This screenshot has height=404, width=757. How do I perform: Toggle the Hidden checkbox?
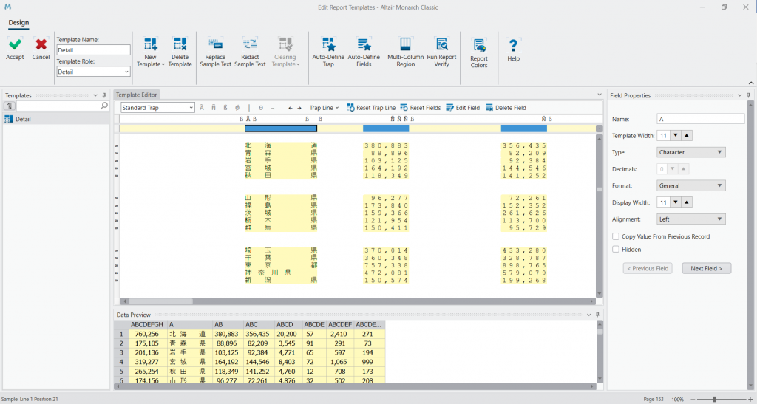[x=616, y=249]
